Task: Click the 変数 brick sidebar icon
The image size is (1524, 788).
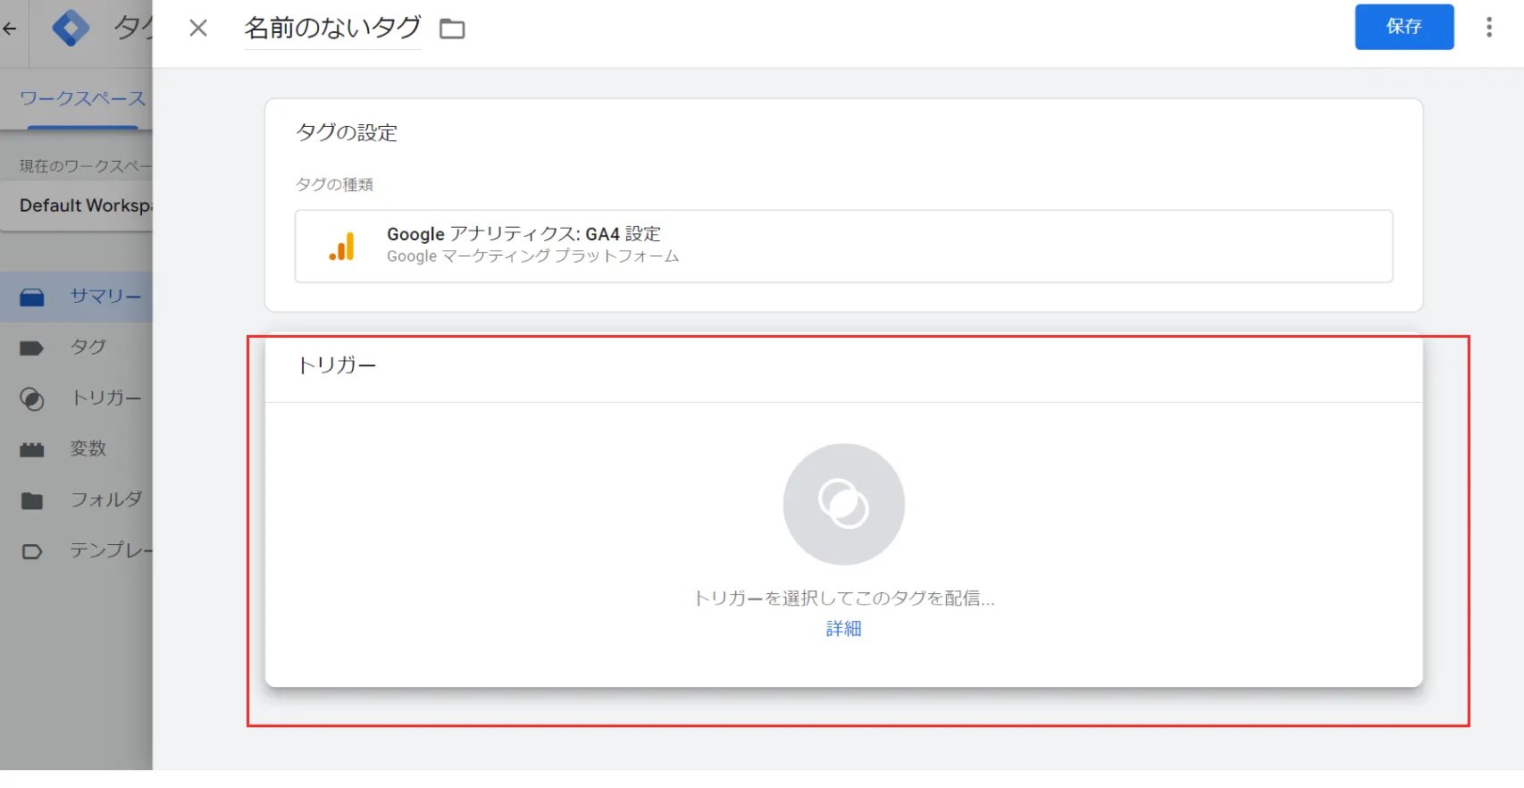Action: [32, 450]
